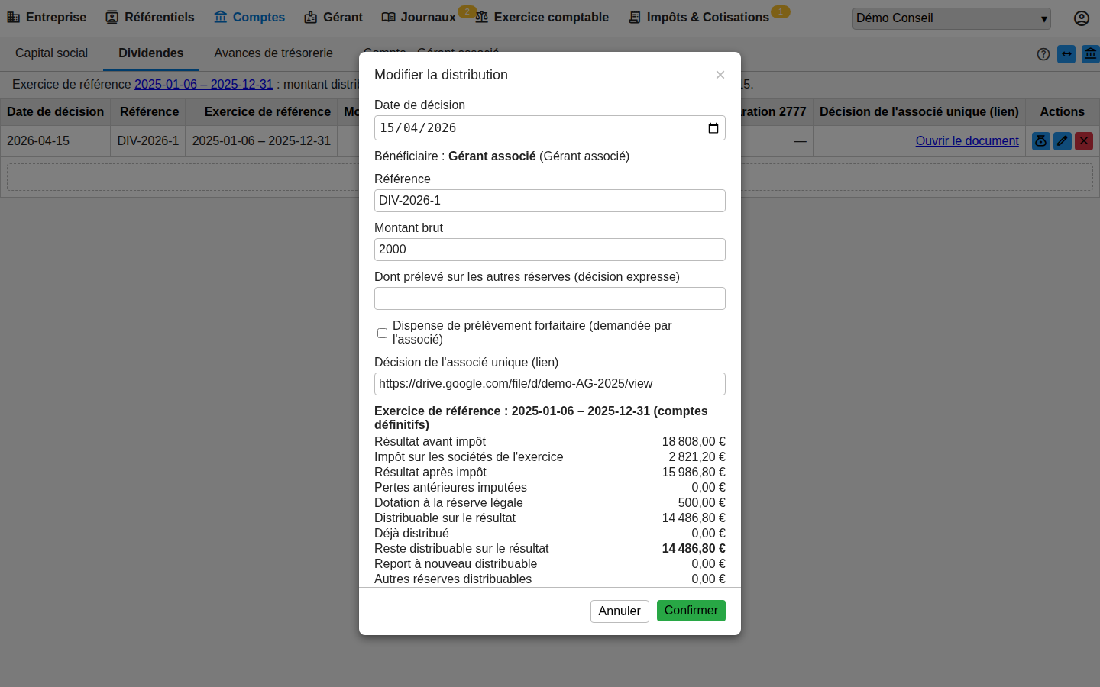Open the Entreprise menu
This screenshot has height=687, width=1100.
[x=47, y=18]
